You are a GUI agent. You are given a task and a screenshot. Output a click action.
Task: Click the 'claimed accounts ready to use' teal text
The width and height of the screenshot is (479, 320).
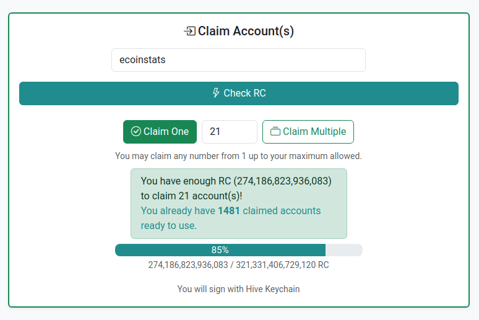[231, 218]
